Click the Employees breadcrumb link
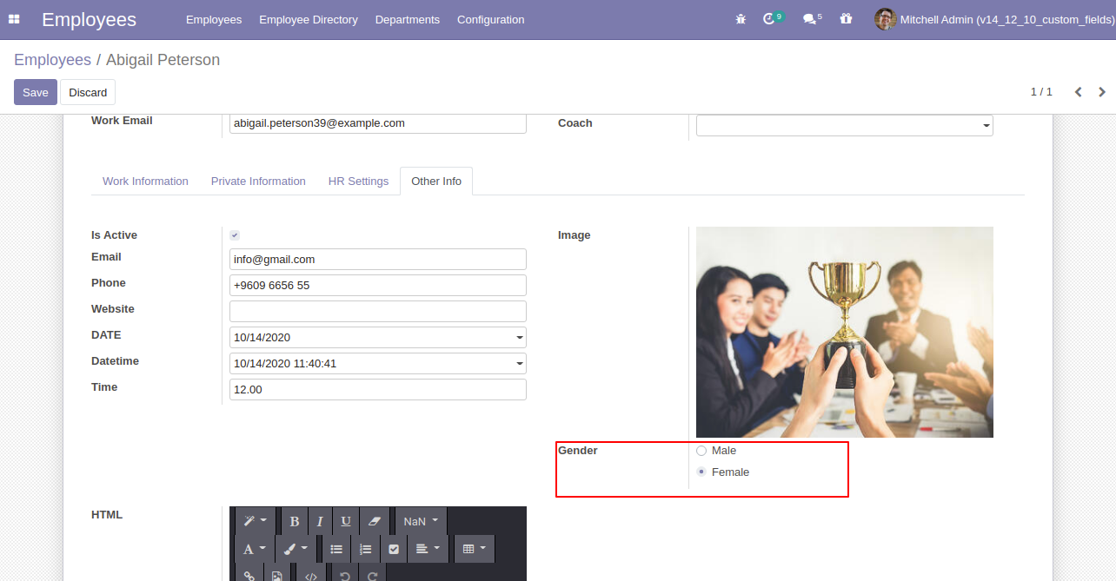Screen dimensions: 1116x581 click(x=52, y=60)
